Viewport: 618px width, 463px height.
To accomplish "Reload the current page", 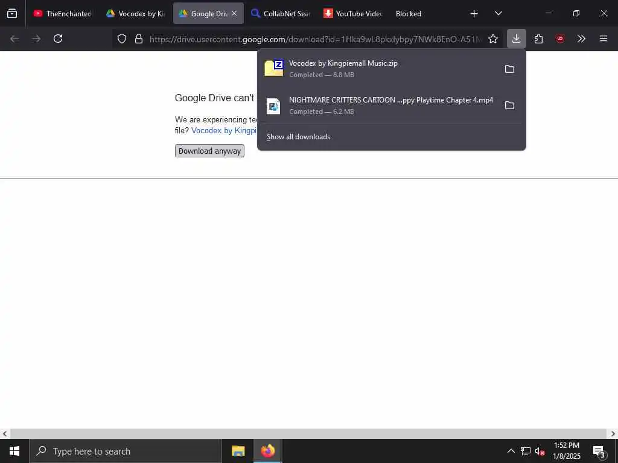I will tap(58, 39).
